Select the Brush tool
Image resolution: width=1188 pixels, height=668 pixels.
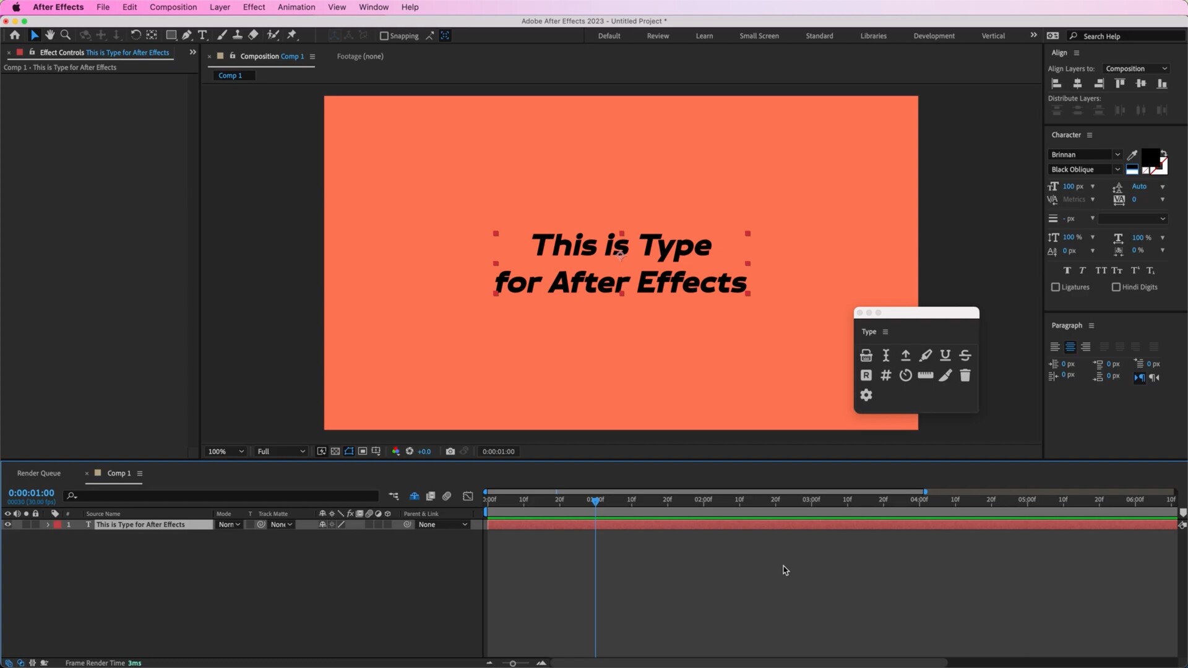pyautogui.click(x=222, y=35)
